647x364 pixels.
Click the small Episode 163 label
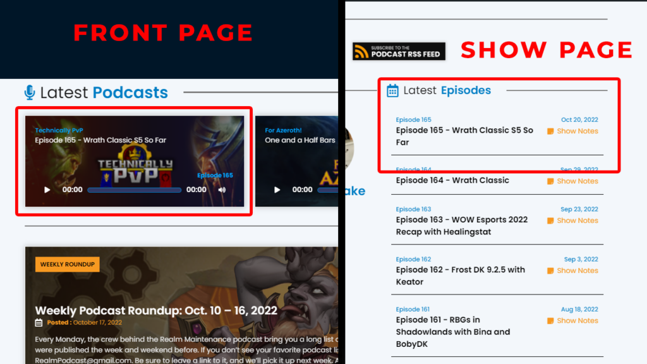tap(413, 209)
